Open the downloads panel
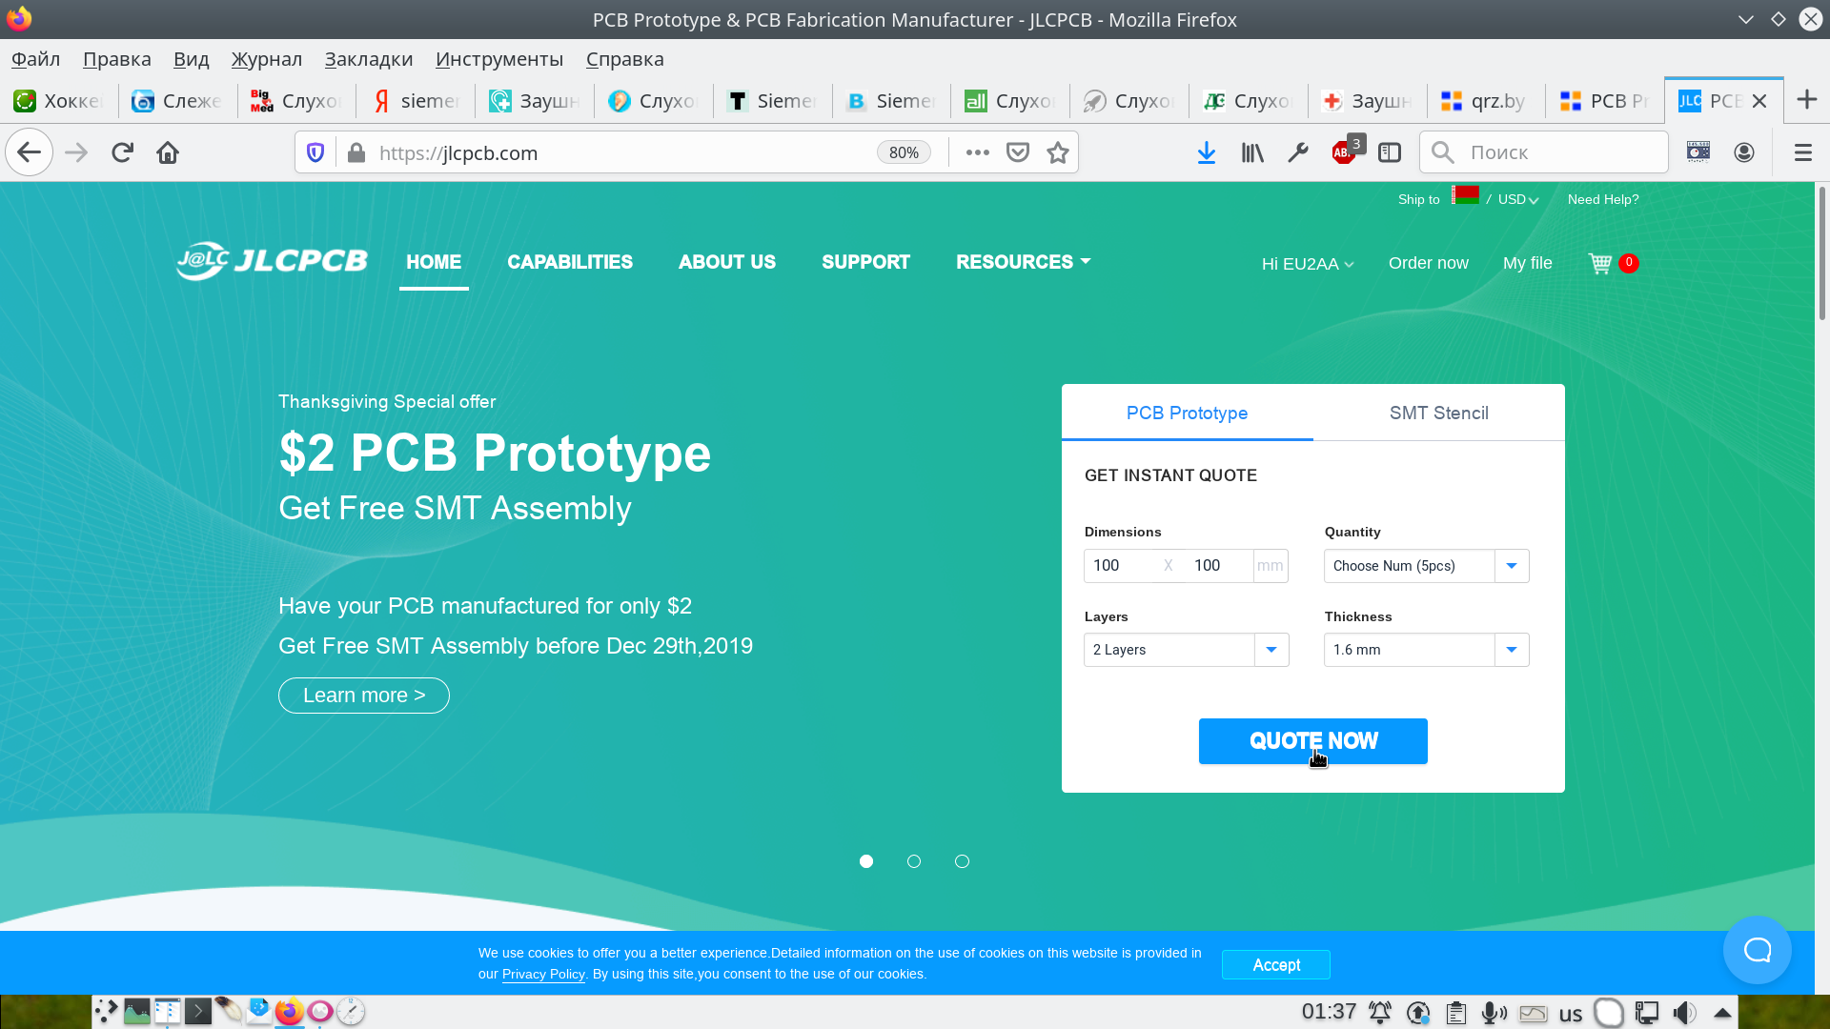1830x1029 pixels. pos(1207,152)
